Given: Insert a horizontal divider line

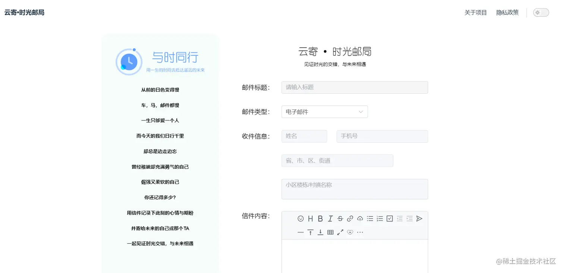Looking at the screenshot, I should tap(301, 232).
